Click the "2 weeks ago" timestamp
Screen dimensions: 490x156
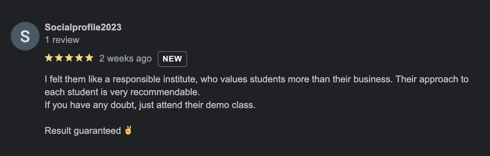(125, 59)
